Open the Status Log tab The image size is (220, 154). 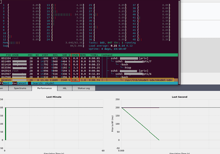[x=84, y=88]
